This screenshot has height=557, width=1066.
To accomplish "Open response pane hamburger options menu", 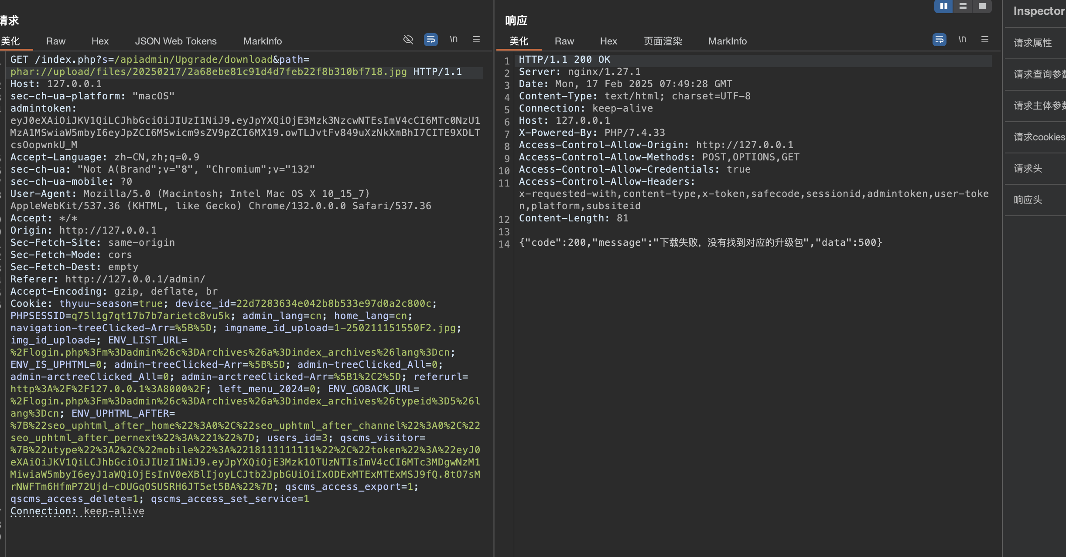I will (x=985, y=39).
